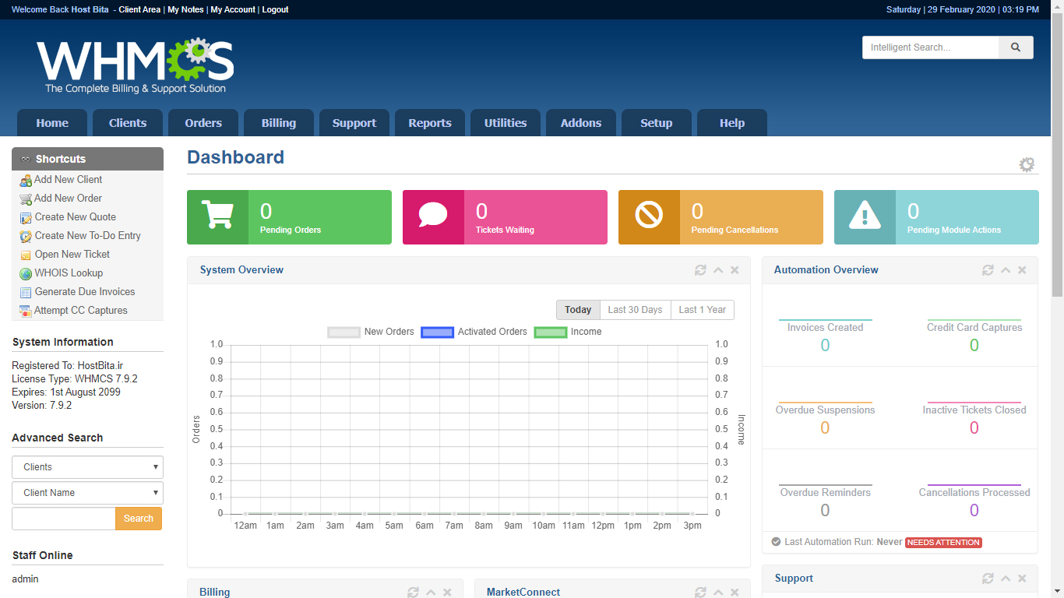The height and width of the screenshot is (598, 1064).
Task: Click the Logout link
Action: click(x=275, y=9)
